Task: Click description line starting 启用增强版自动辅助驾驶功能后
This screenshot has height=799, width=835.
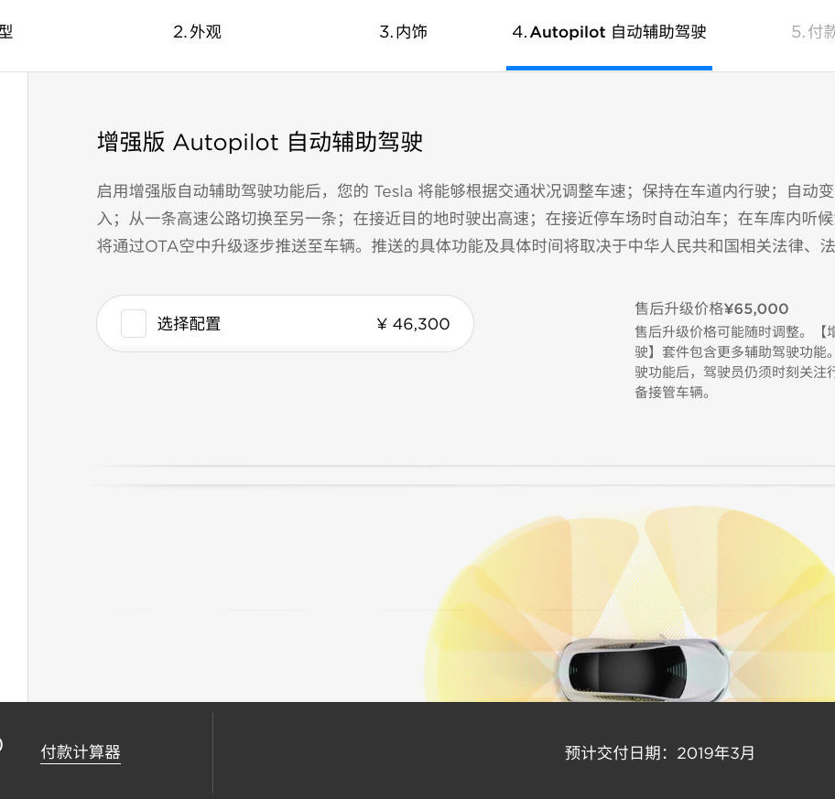Action: coord(466,190)
